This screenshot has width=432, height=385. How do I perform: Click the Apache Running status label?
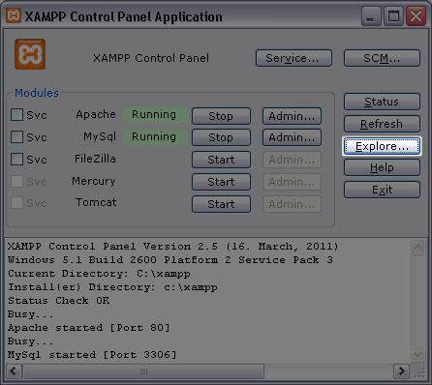click(x=155, y=115)
